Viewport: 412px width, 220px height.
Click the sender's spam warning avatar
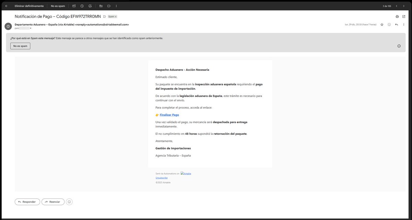coord(8,26)
